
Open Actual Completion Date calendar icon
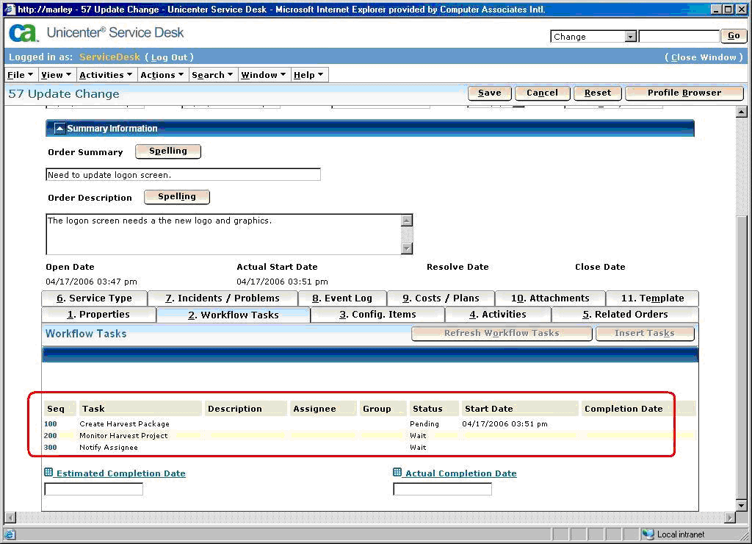coord(397,473)
